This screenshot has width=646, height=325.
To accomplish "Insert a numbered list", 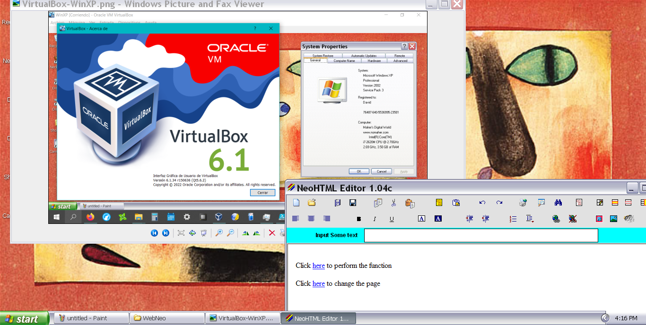I will (x=513, y=219).
